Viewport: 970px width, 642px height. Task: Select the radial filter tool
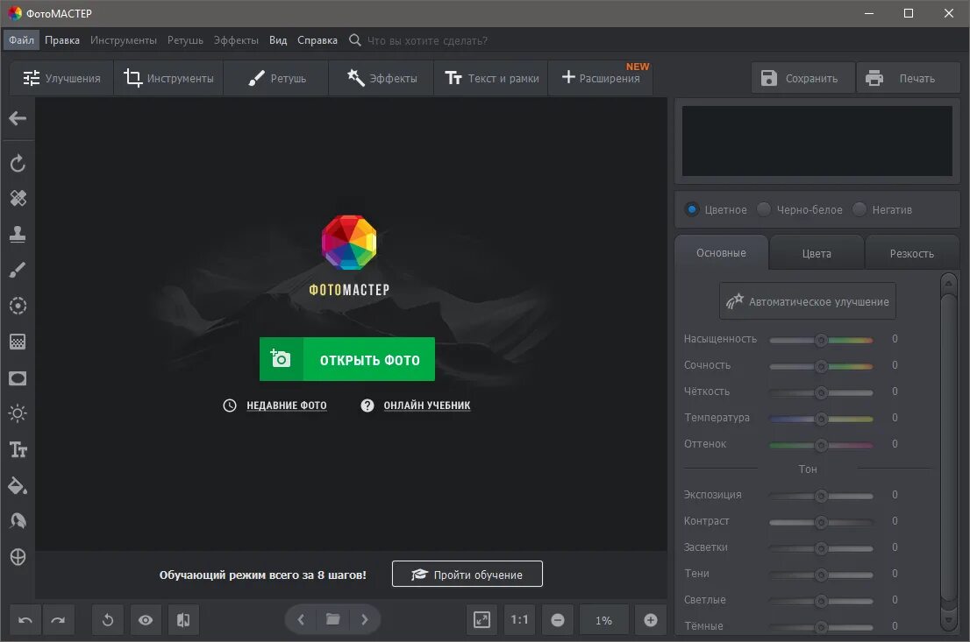click(x=18, y=306)
